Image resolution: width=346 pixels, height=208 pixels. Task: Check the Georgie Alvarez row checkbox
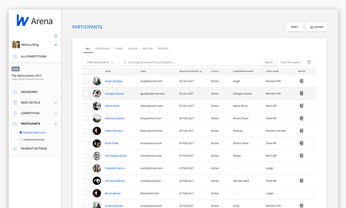pyautogui.click(x=86, y=94)
